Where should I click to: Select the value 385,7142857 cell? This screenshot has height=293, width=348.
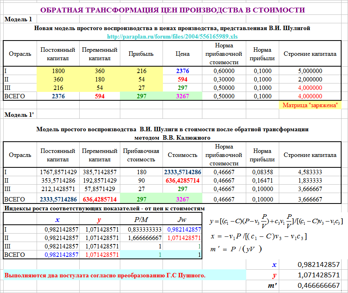(100, 172)
